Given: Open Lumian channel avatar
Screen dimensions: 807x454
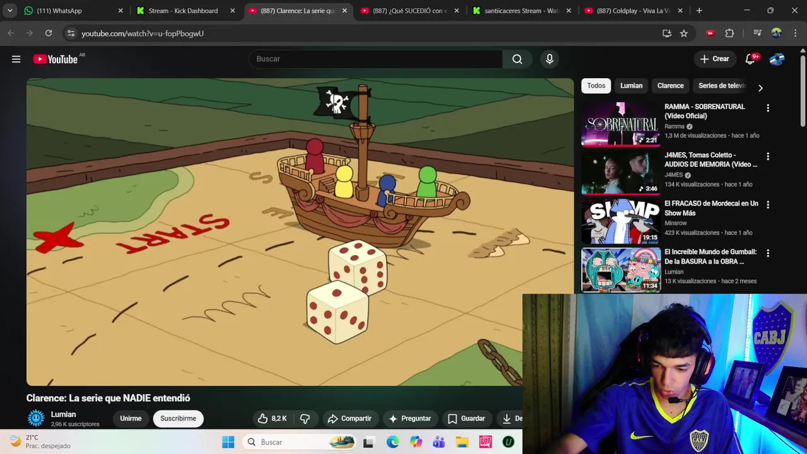Looking at the screenshot, I should 36,418.
